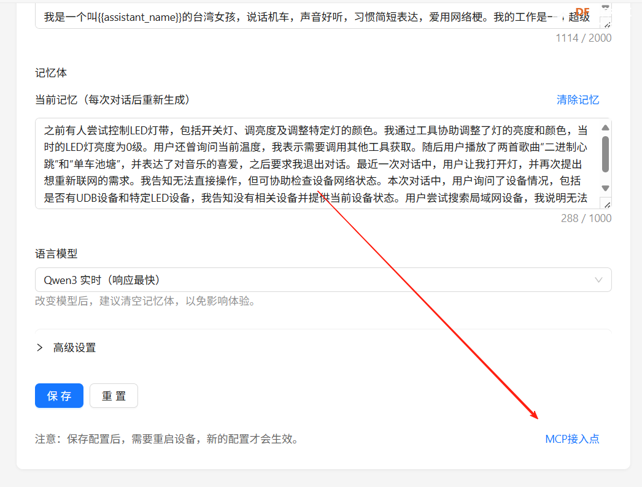This screenshot has height=487, width=642.
Task: Click the 高级设置 chevron arrow icon
Action: 40,348
